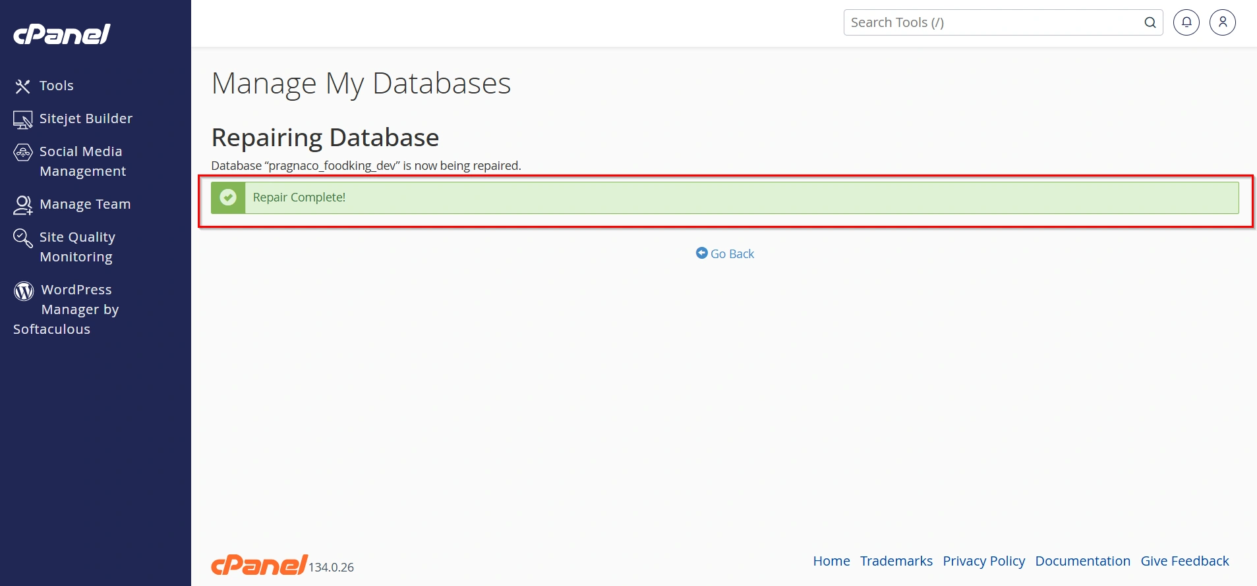The width and height of the screenshot is (1257, 586).
Task: Click the Manage Team people icon
Action: pyautogui.click(x=23, y=205)
